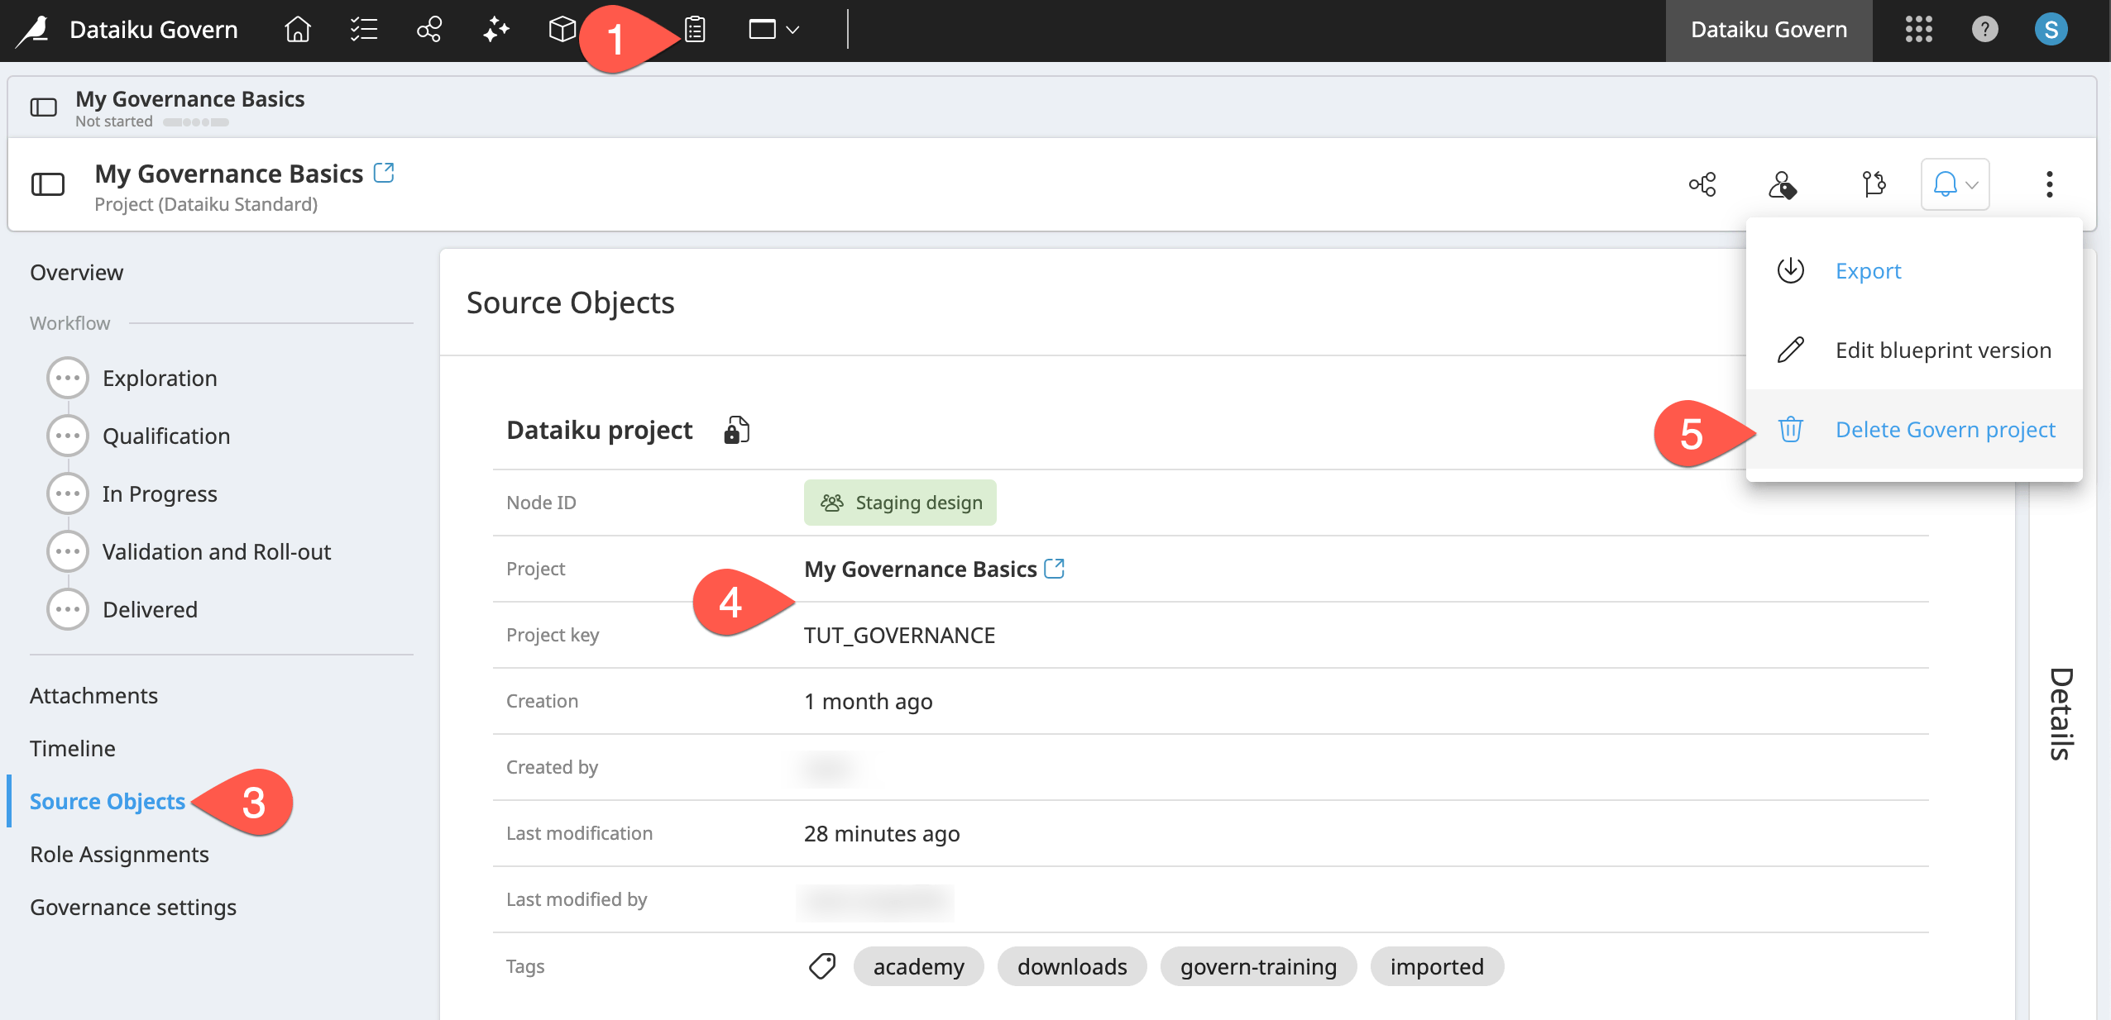Open the Validation and Roll-out step
The image size is (2111, 1020).
pyautogui.click(x=189, y=552)
